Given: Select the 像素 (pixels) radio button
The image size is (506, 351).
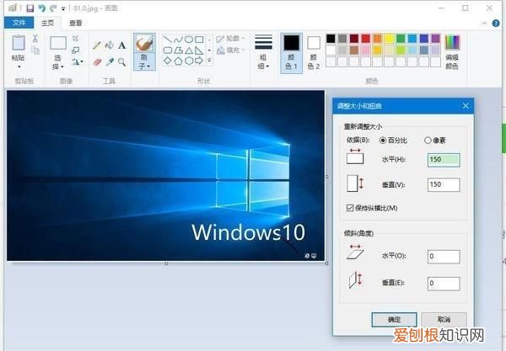Looking at the screenshot, I should 428,141.
